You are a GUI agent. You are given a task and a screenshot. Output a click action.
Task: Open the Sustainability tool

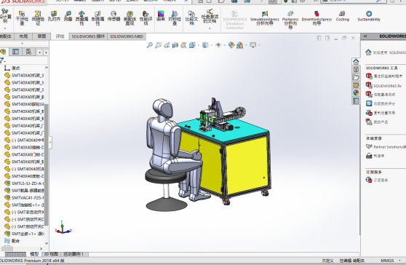(x=369, y=16)
